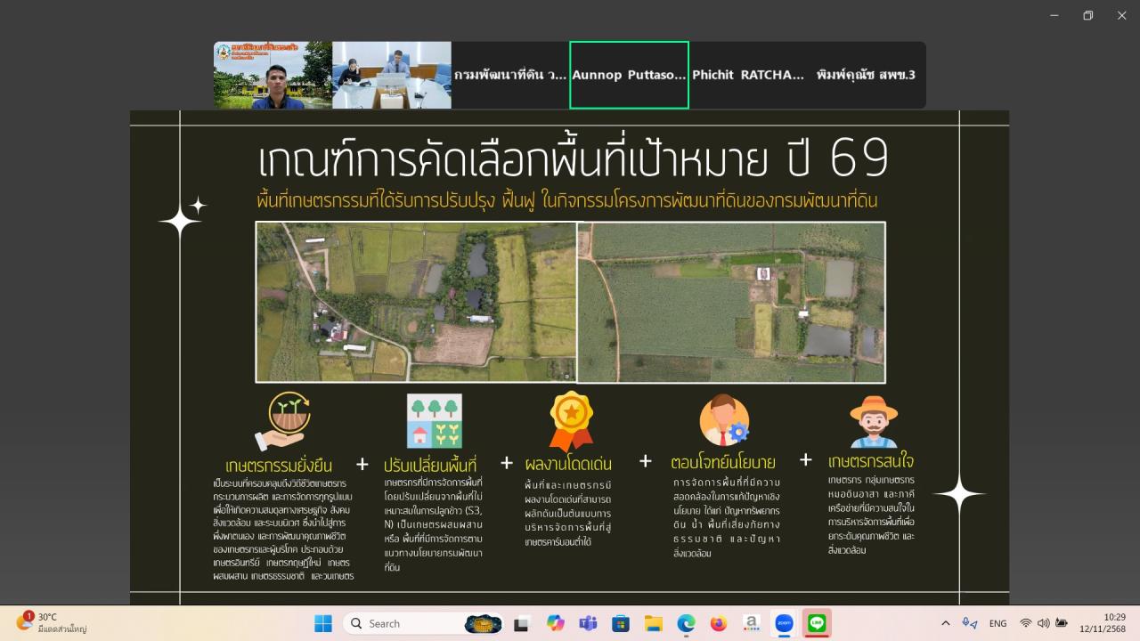
Task: Switch keyboard language via the ENG indicator
Action: pos(998,623)
